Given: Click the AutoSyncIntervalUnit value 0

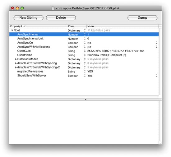Looking at the screenshot, I should [x=88, y=39].
